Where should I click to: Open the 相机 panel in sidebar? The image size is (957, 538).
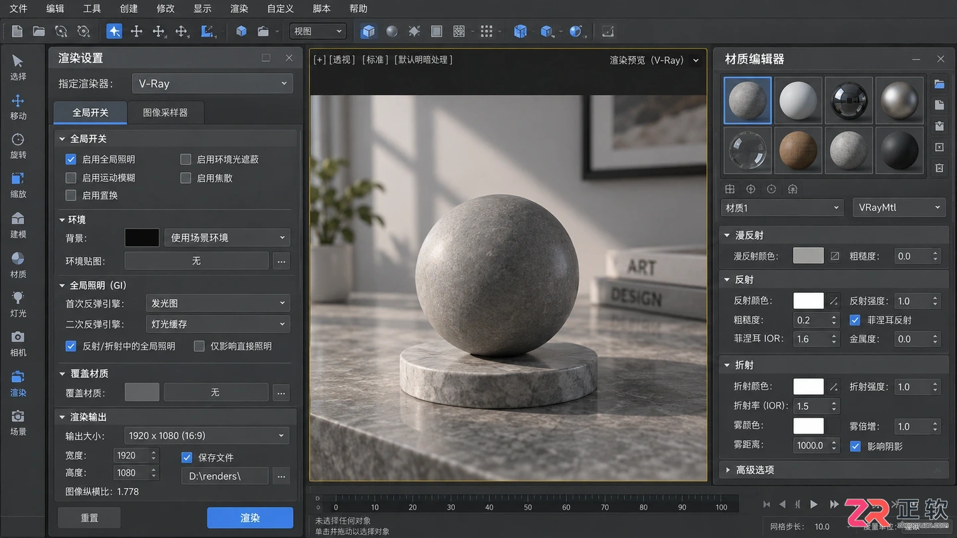(x=18, y=343)
